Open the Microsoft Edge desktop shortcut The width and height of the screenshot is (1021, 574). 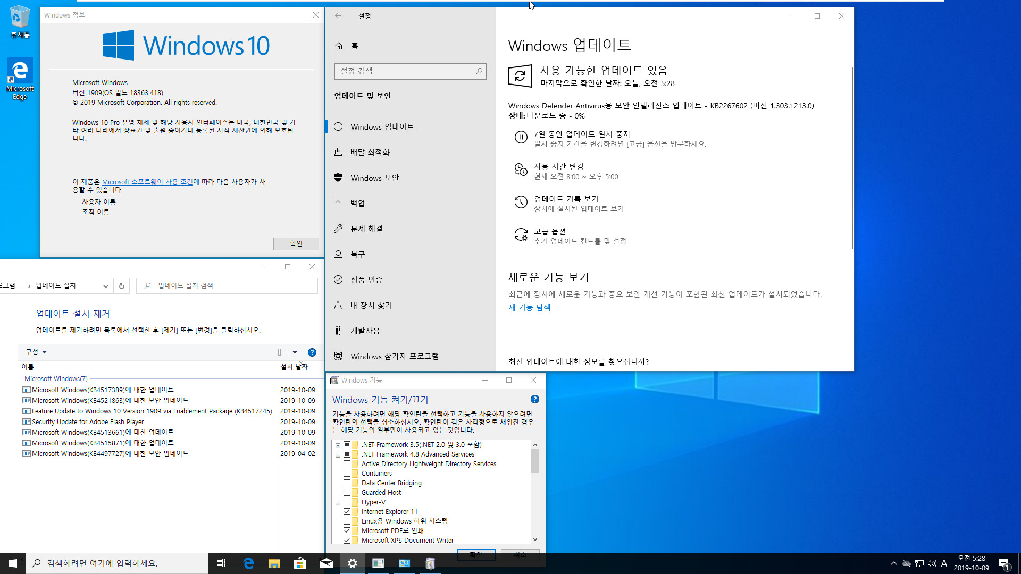20,79
